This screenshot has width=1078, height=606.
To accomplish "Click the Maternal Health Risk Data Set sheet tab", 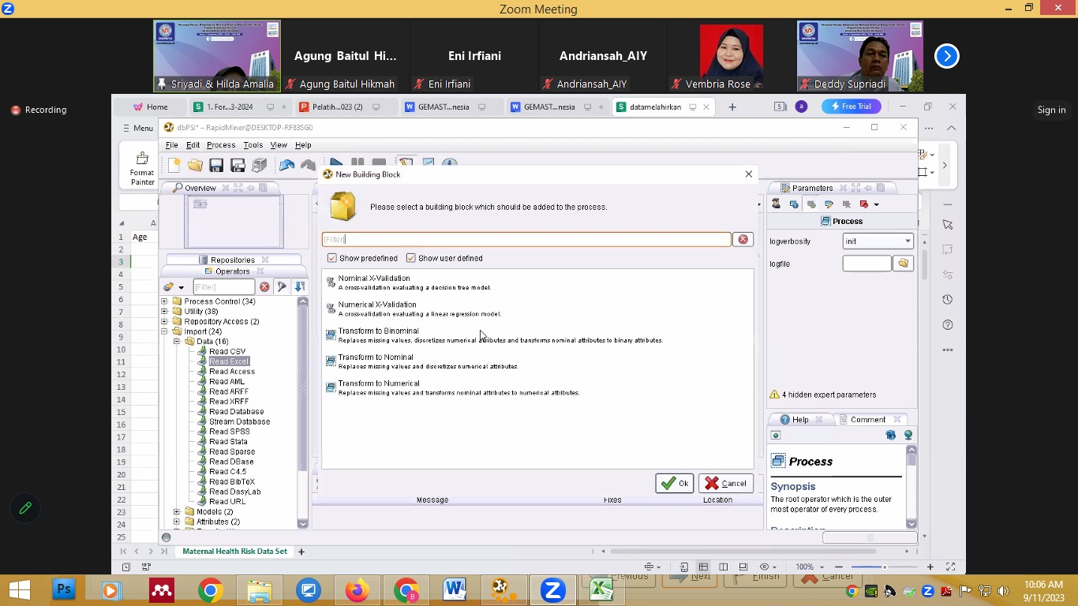I will (x=234, y=552).
